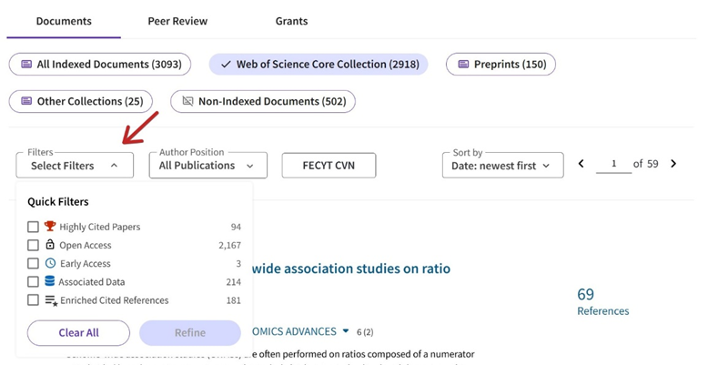Click the Non-Indexed Documents crossed-out icon
This screenshot has height=365, width=708.
(x=187, y=101)
